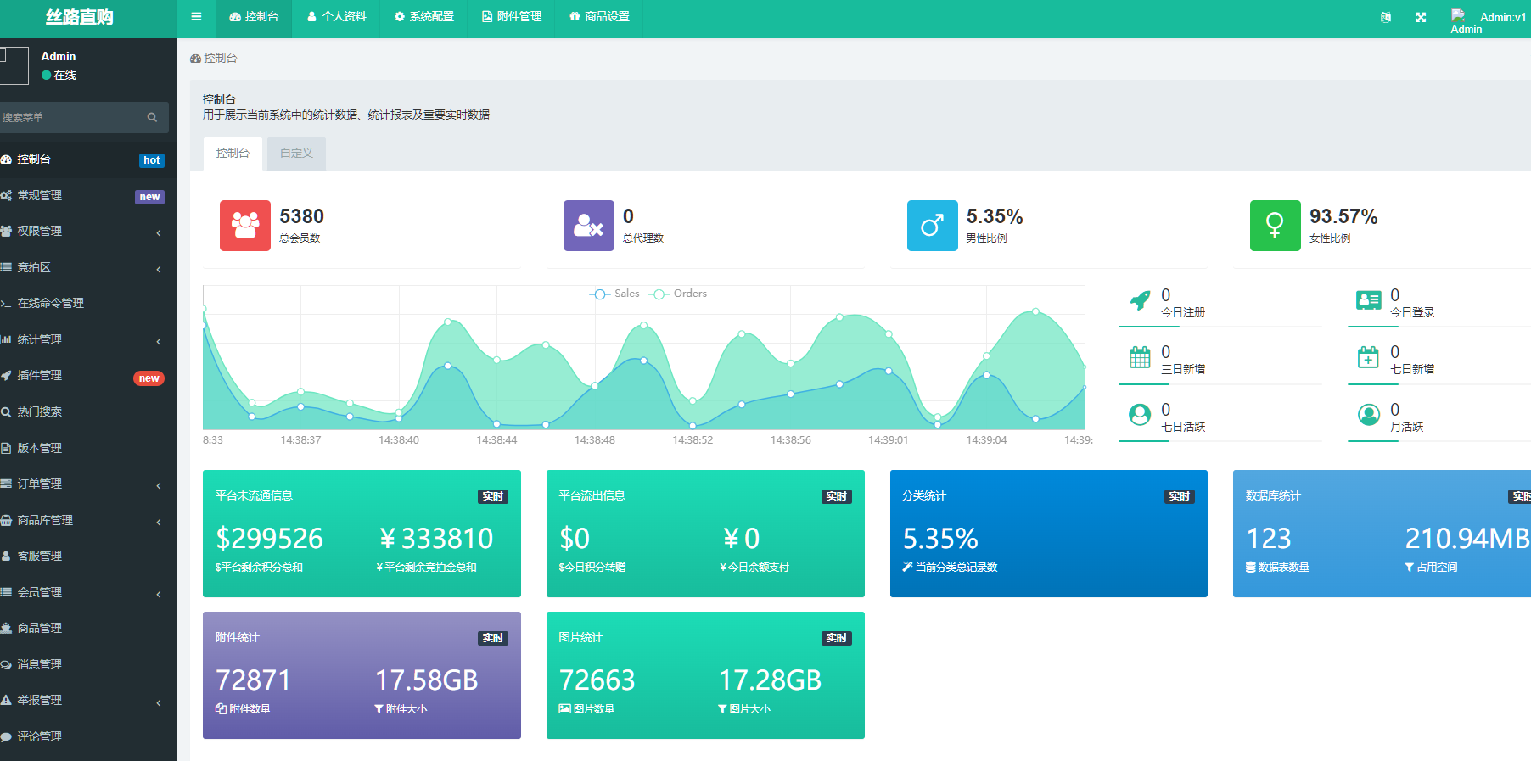Click the search magnifier icon in sidebar
This screenshot has height=761, width=1531.
pyautogui.click(x=152, y=117)
